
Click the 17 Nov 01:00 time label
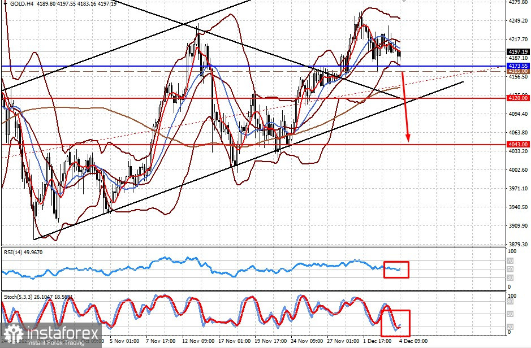pyautogui.click(x=234, y=341)
